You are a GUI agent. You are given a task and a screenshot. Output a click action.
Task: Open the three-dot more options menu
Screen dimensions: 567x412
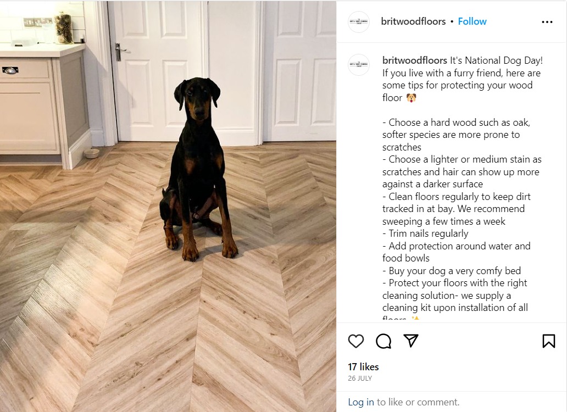tap(547, 22)
